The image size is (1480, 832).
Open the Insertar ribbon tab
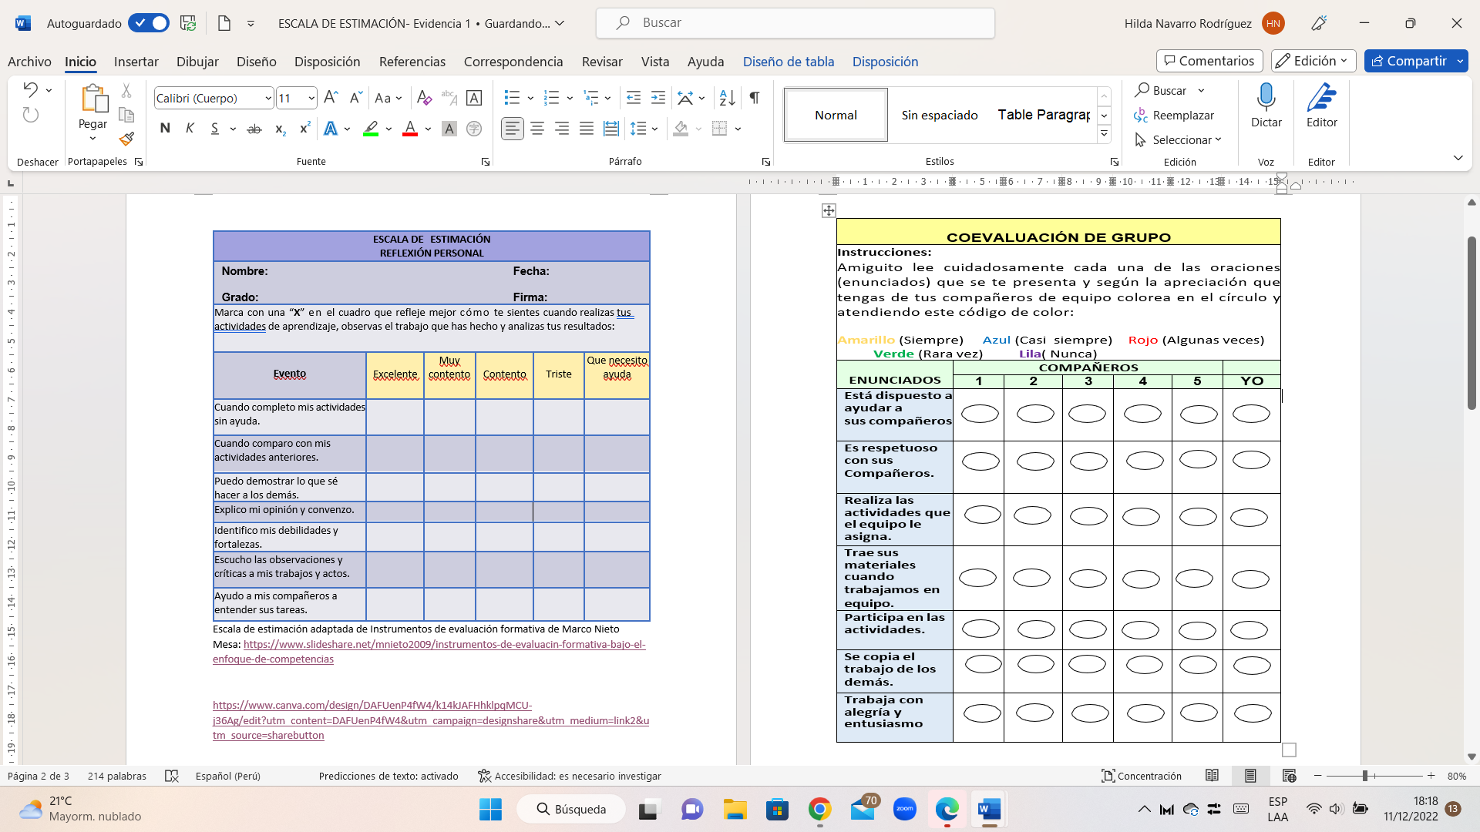click(x=136, y=62)
